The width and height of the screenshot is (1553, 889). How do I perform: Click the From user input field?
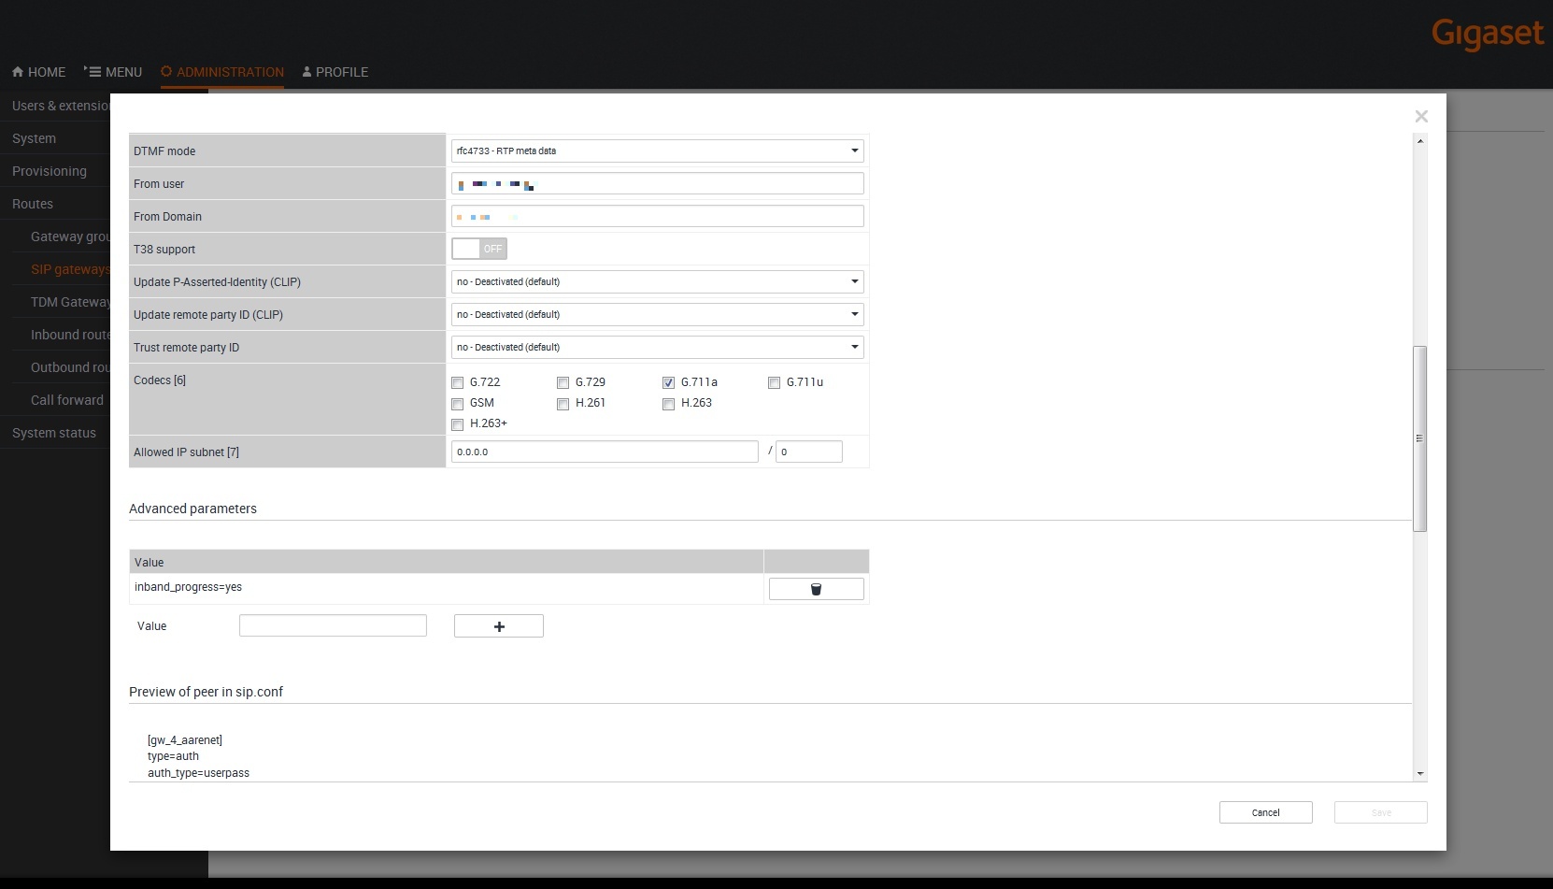[658, 183]
